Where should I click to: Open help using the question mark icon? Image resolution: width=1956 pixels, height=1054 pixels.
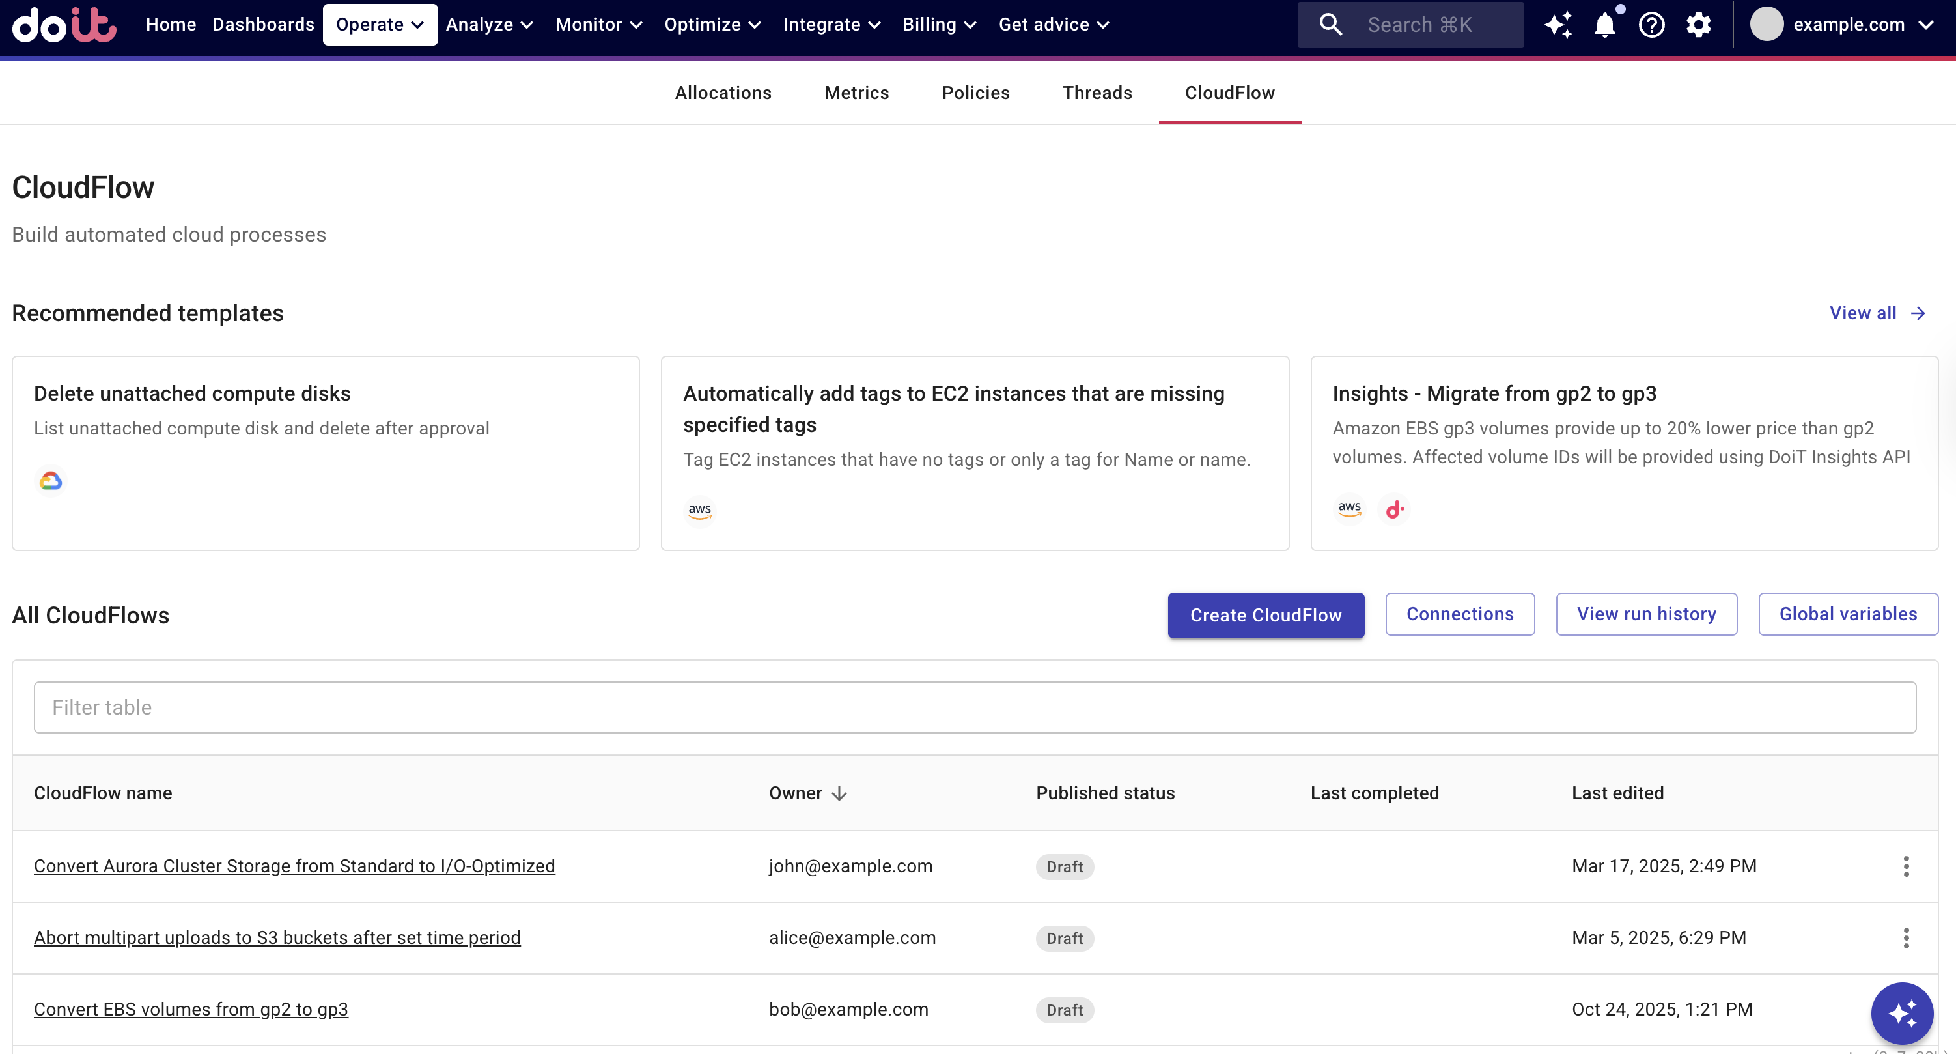(1651, 24)
